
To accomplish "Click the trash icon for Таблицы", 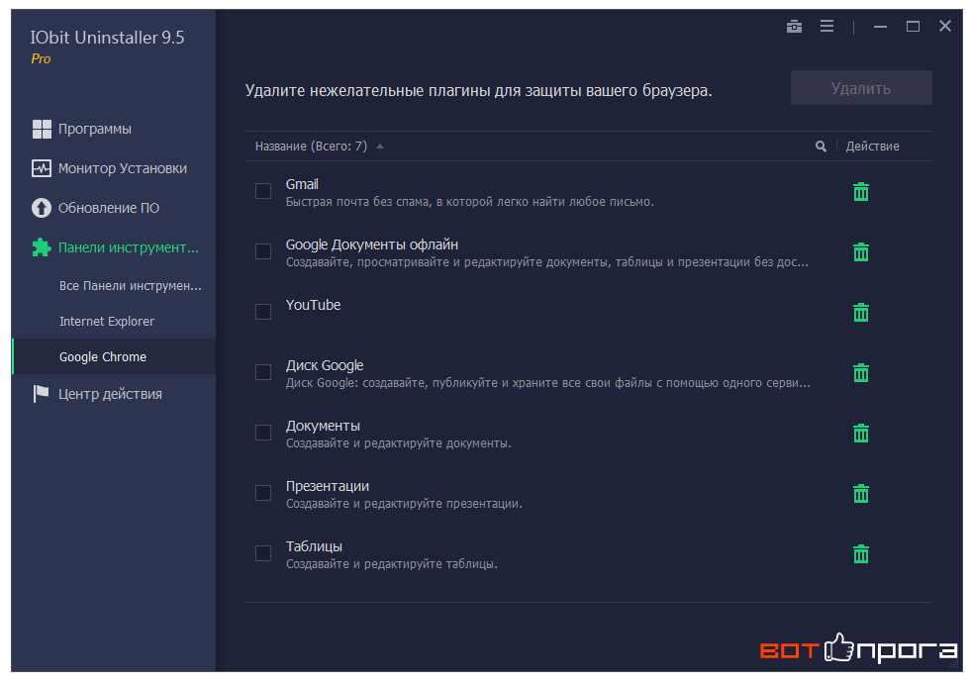I will pos(860,553).
